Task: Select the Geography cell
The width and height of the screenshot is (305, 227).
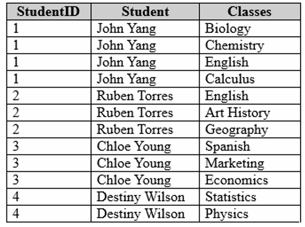Action: [x=236, y=130]
